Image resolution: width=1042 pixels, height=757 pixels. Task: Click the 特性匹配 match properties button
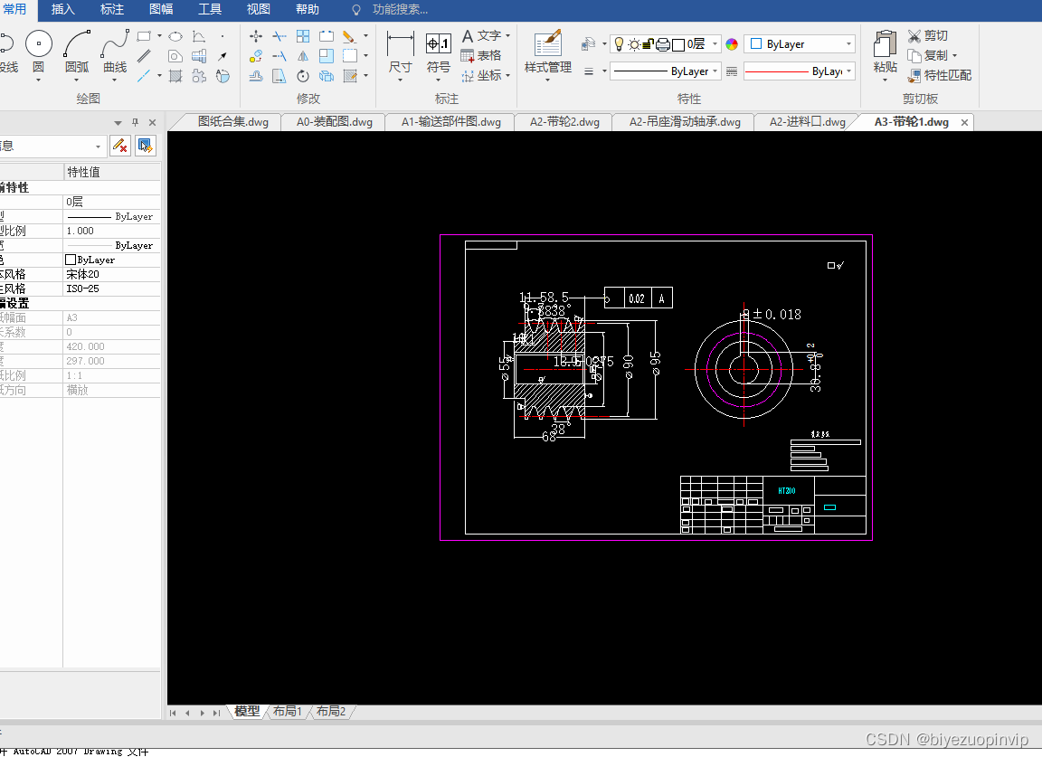click(940, 76)
